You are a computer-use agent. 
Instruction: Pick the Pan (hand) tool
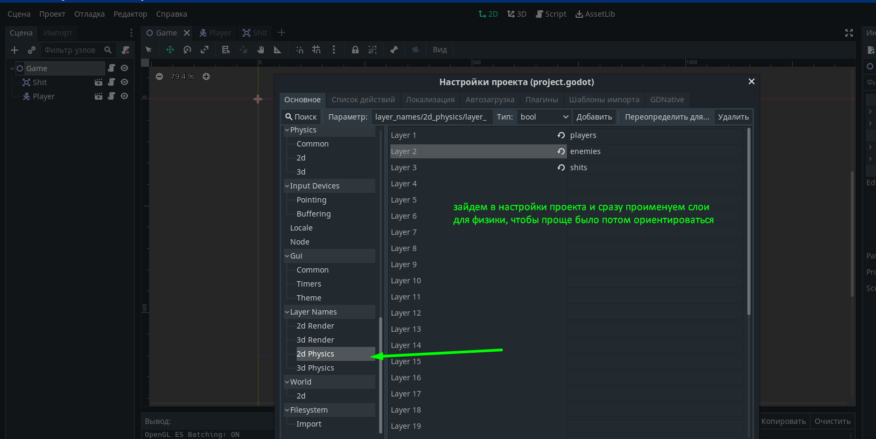(261, 50)
